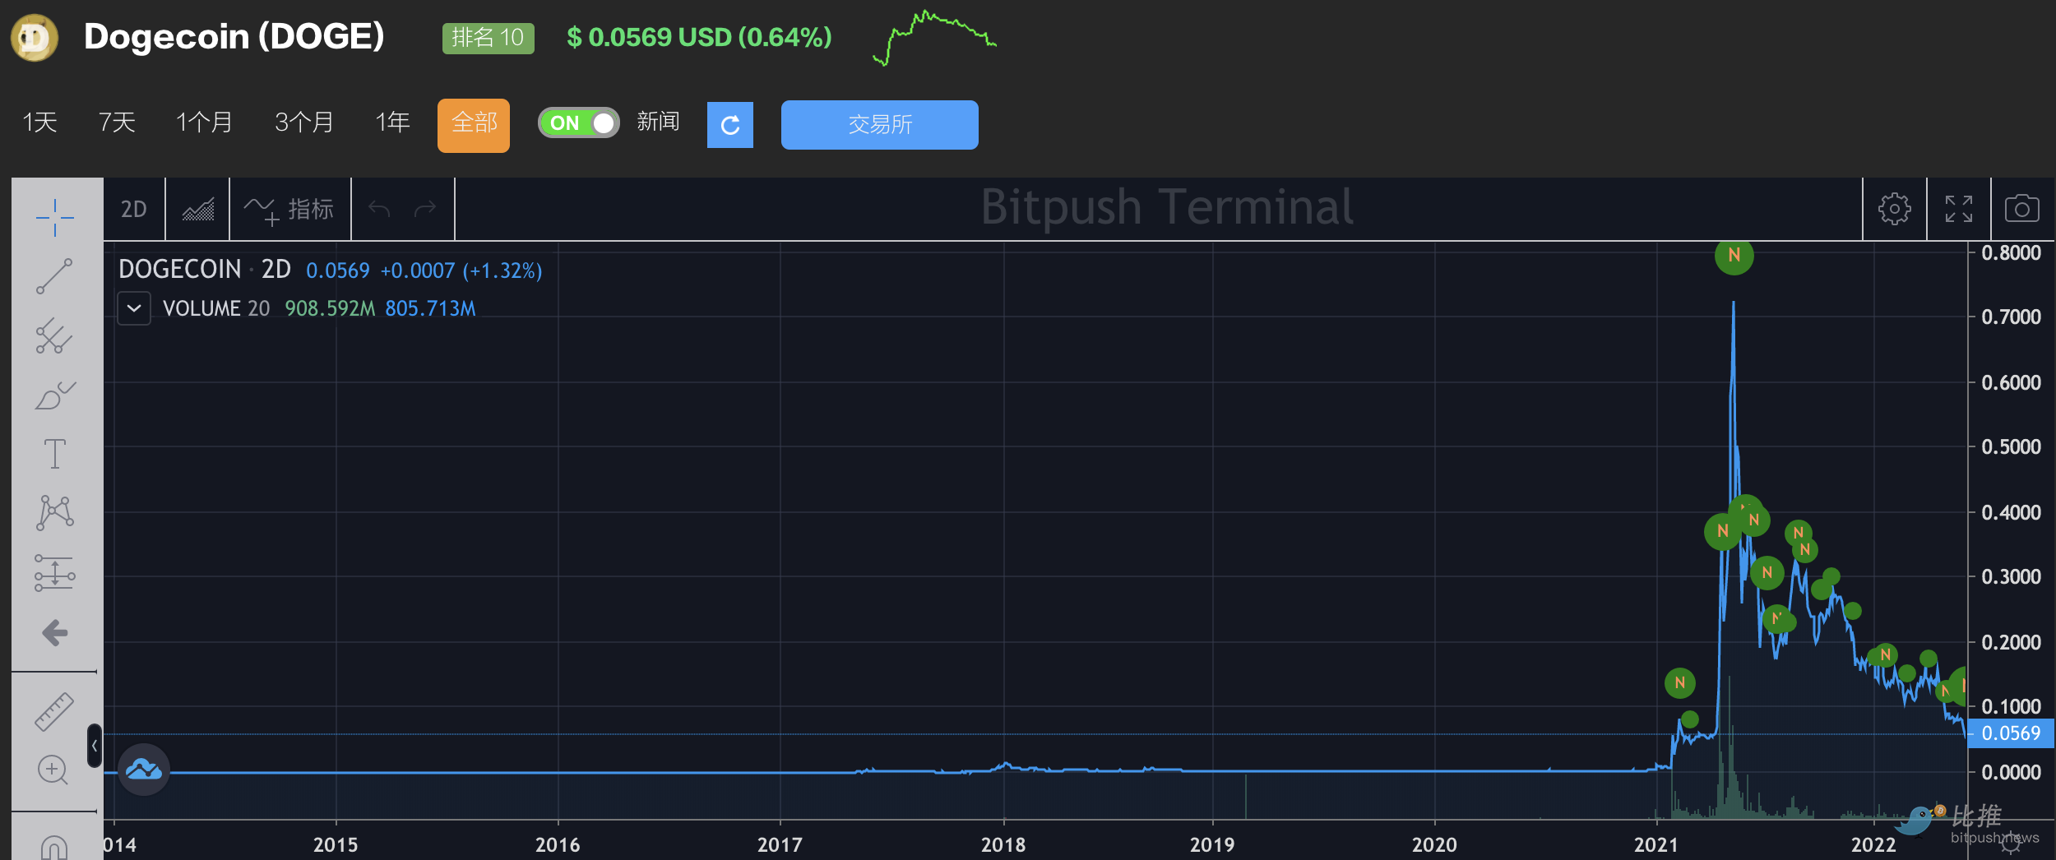Activate the zoom in tool
Image resolution: width=2056 pixels, height=860 pixels.
coord(53,770)
